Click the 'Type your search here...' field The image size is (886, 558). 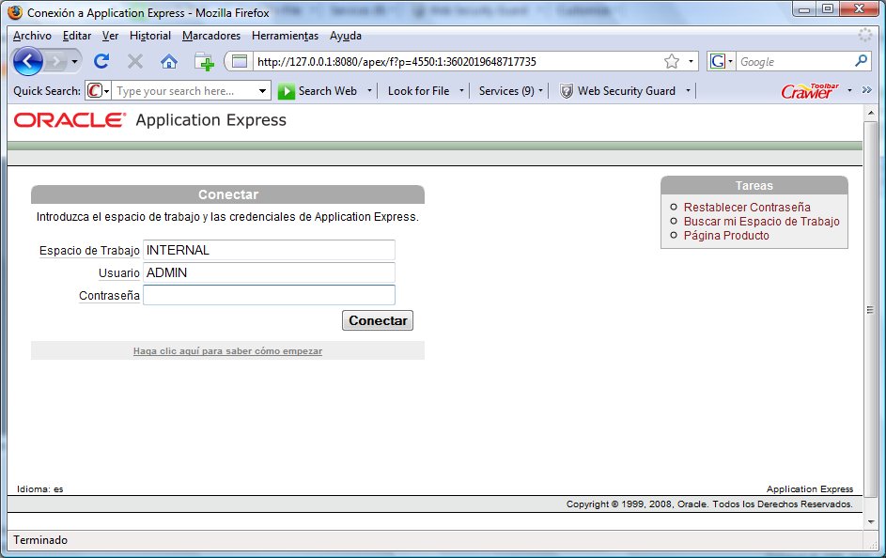coord(184,91)
